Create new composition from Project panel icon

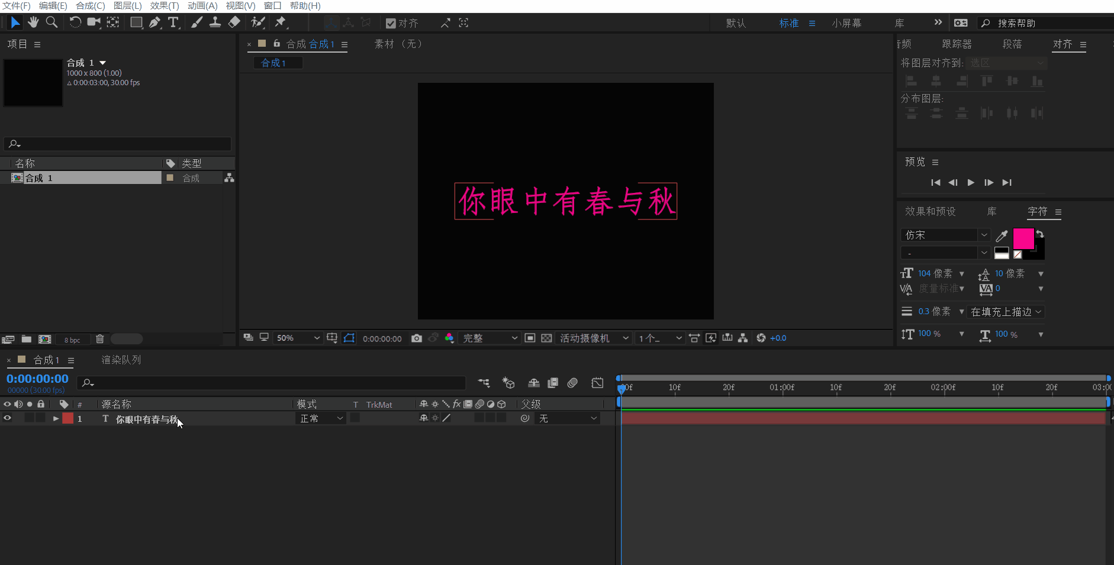(44, 339)
